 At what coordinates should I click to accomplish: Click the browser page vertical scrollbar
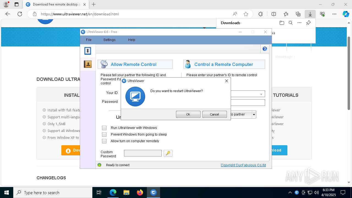tap(349, 73)
